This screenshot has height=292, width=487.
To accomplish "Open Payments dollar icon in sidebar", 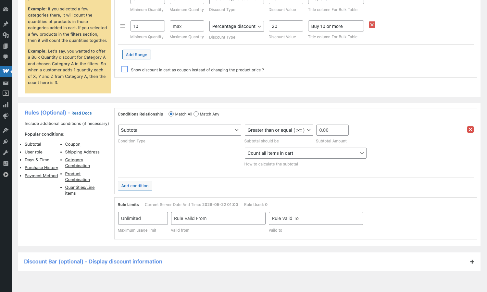I will pos(6,93).
